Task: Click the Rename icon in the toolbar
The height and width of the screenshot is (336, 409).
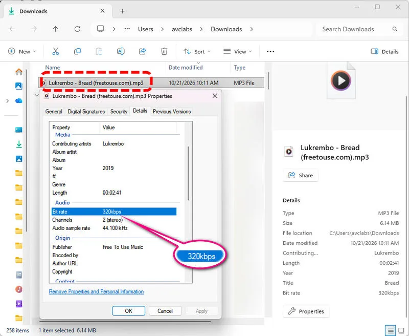Action: (x=121, y=51)
